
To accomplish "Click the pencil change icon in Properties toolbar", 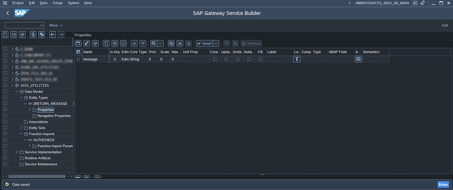I will pyautogui.click(x=95, y=43).
